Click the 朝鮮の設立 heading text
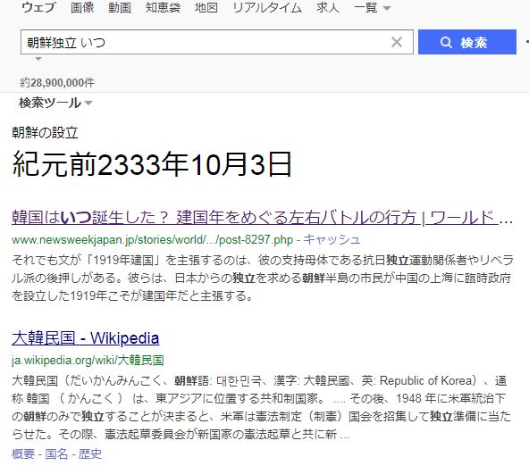Screen dimensions: 529x474 point(45,132)
